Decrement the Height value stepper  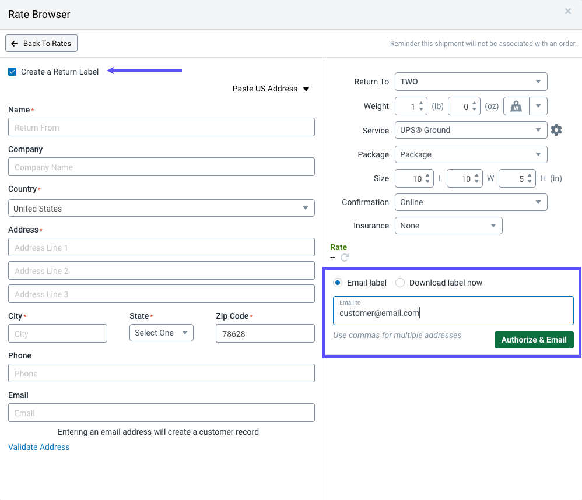(x=530, y=182)
